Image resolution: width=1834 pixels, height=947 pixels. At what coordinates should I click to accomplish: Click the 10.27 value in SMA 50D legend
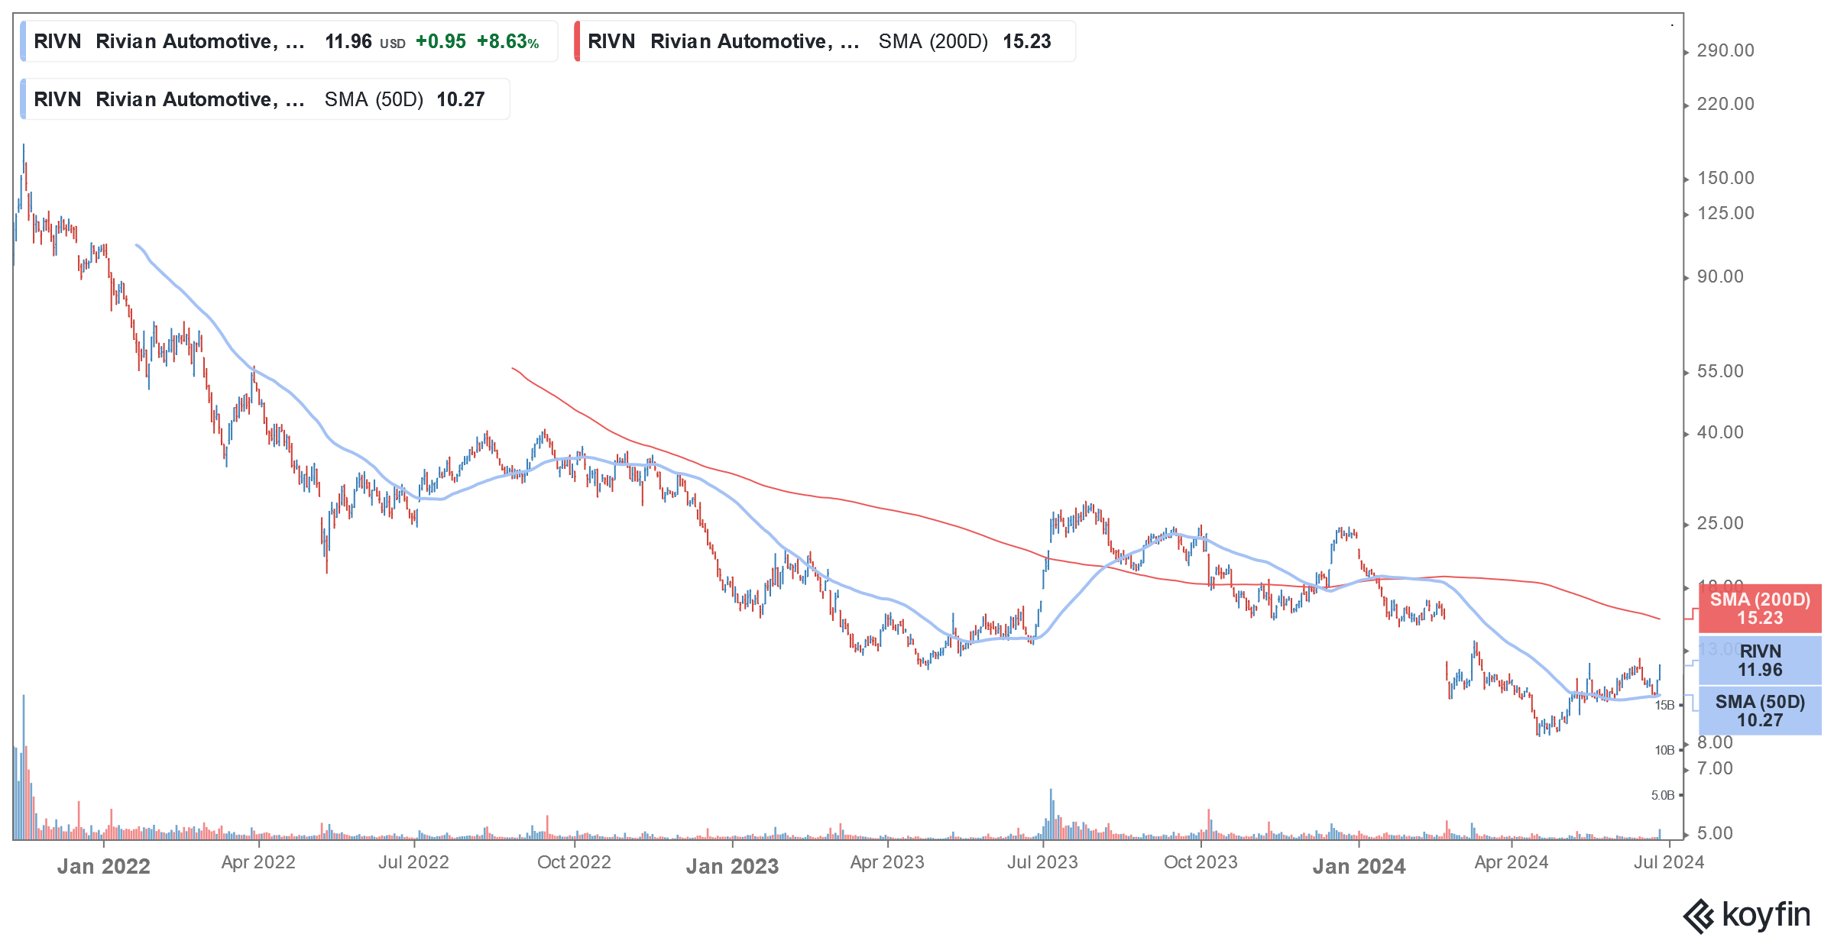(x=461, y=99)
